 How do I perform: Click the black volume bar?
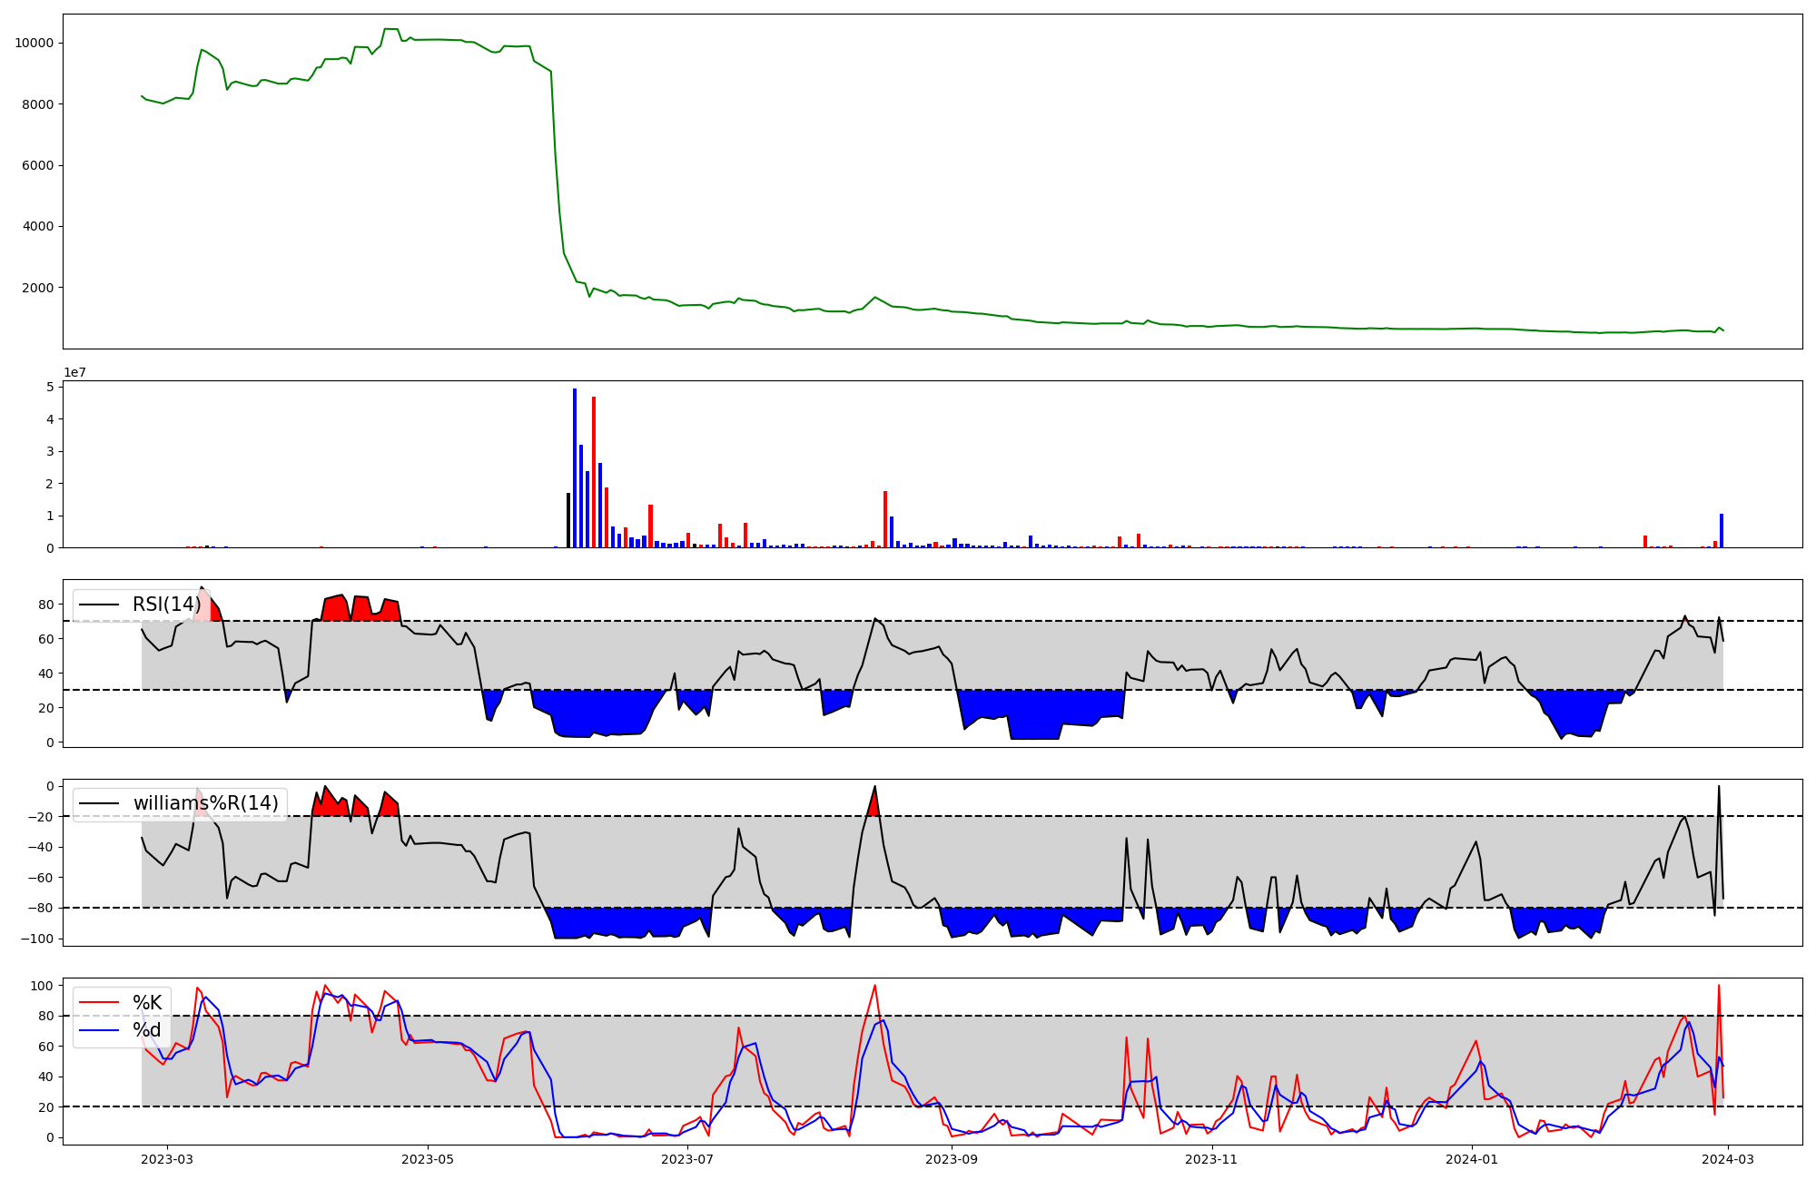568,520
